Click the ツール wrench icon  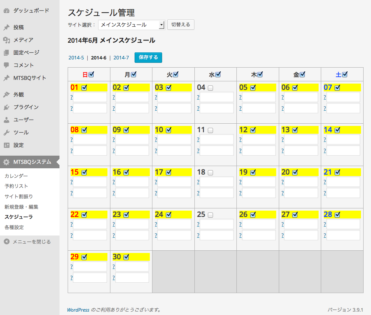(x=7, y=133)
